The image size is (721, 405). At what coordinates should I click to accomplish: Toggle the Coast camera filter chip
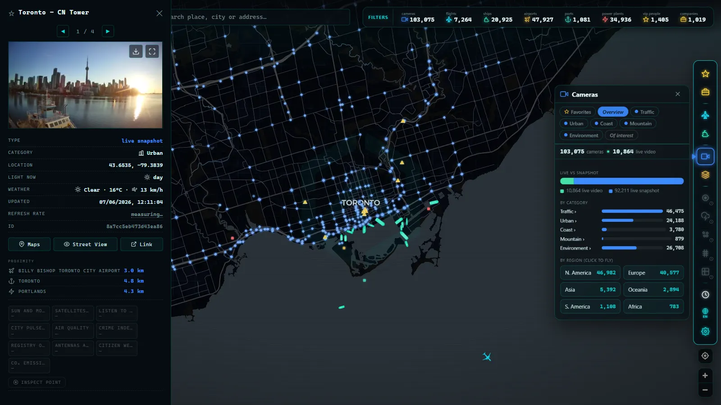point(603,123)
